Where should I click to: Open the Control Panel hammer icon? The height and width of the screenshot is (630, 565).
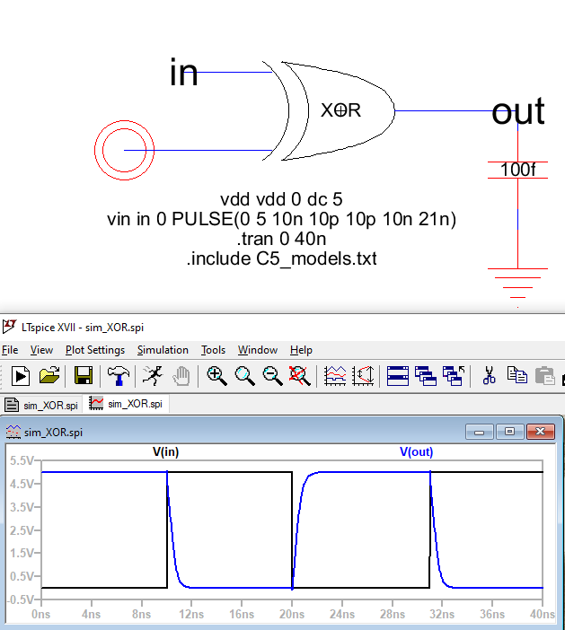coord(117,376)
